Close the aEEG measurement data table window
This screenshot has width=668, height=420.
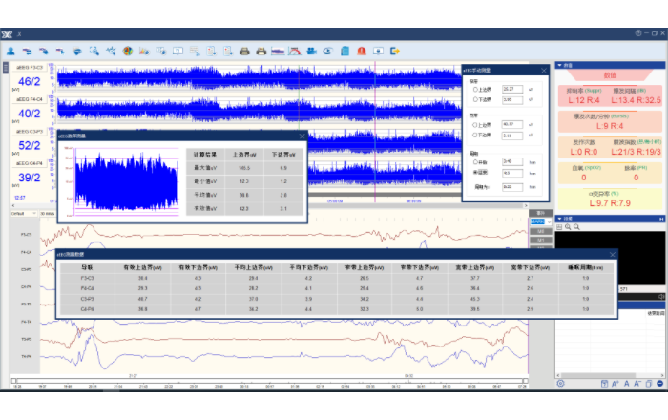pos(613,254)
